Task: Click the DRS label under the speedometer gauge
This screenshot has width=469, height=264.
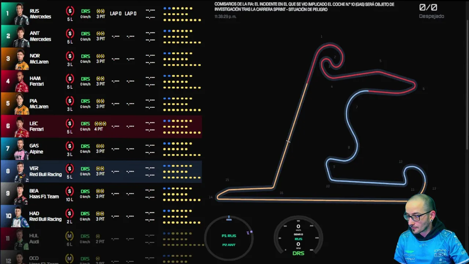Action: [298, 253]
